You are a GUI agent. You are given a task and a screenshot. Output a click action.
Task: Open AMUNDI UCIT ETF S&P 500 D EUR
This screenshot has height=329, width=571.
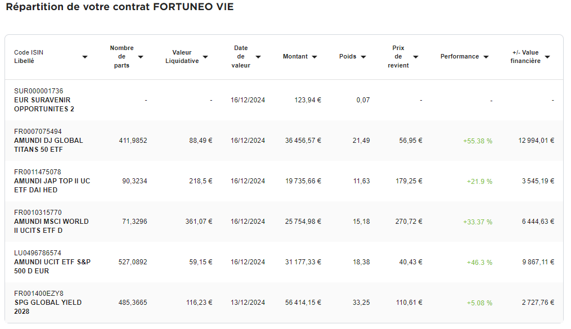click(52, 267)
